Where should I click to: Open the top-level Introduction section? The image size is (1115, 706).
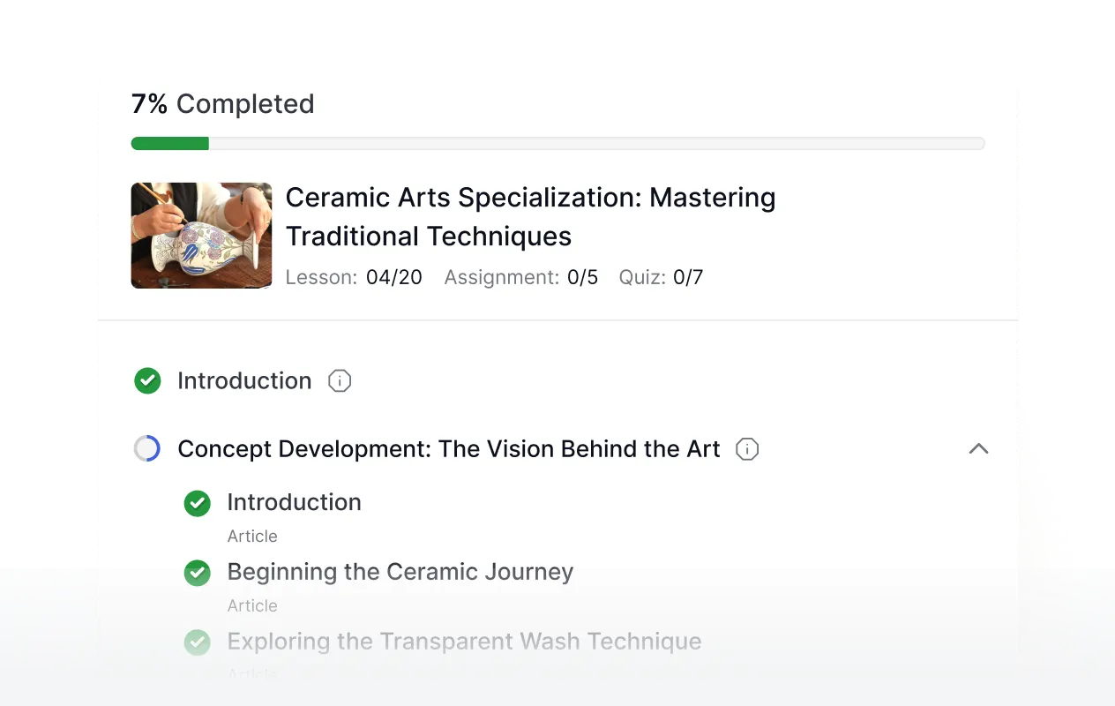(x=244, y=381)
